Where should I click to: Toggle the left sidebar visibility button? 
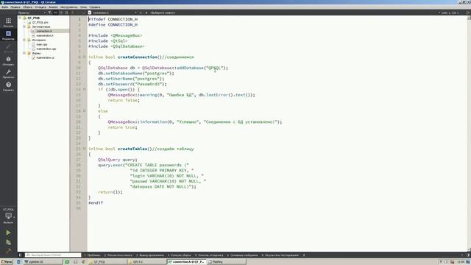(x=21, y=255)
